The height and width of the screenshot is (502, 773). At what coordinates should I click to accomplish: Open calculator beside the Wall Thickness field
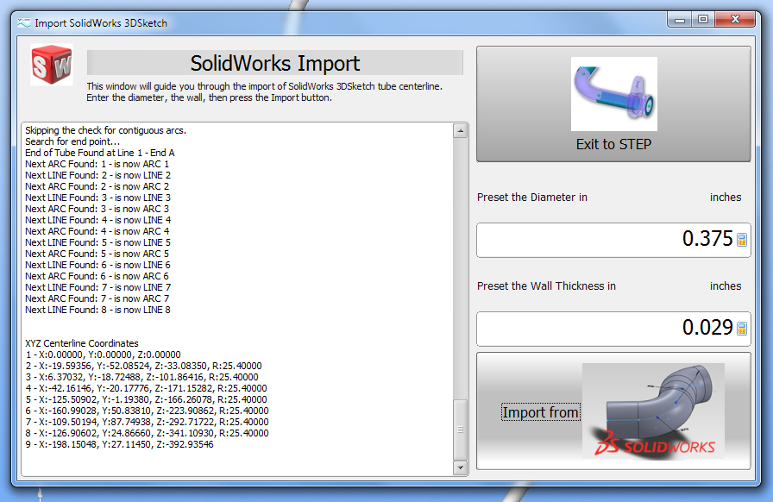click(x=741, y=329)
